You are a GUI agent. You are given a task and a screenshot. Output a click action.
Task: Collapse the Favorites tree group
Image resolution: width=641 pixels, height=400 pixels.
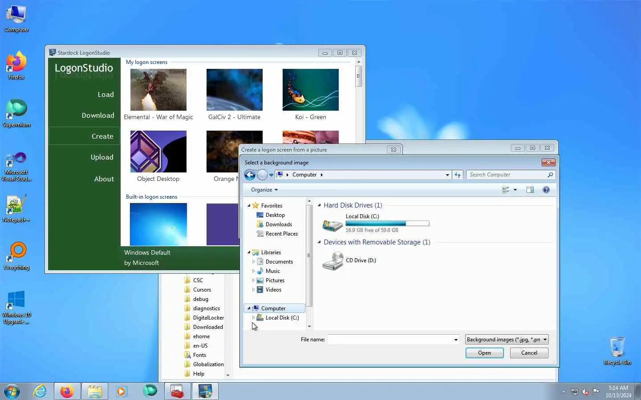coord(249,206)
